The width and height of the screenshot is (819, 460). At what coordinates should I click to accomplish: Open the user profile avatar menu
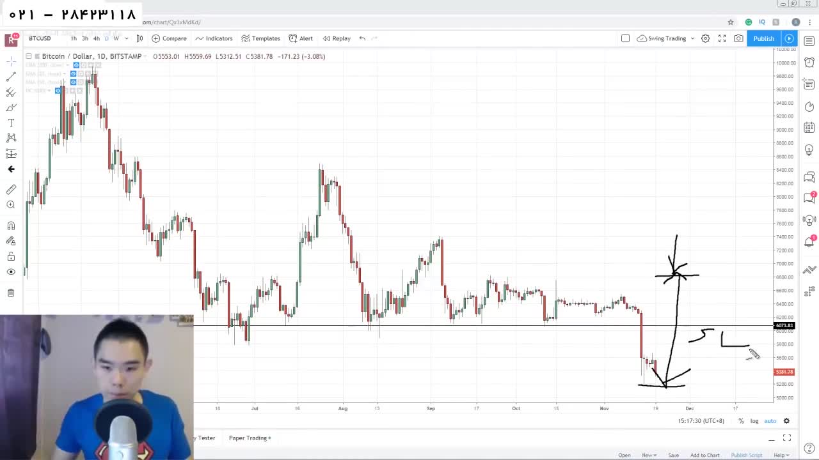(x=12, y=40)
